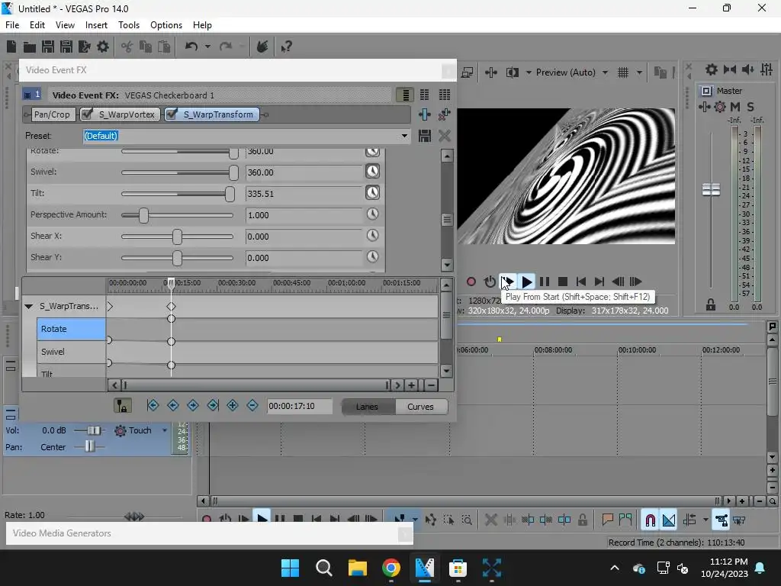The height and width of the screenshot is (586, 781).
Task: Select the Rotate keyframe lane
Action: point(71,329)
